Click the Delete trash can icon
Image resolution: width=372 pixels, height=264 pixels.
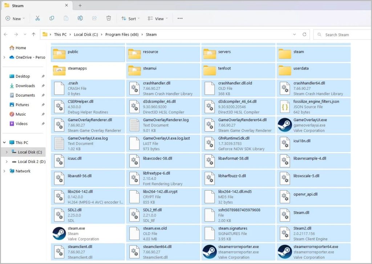click(109, 19)
